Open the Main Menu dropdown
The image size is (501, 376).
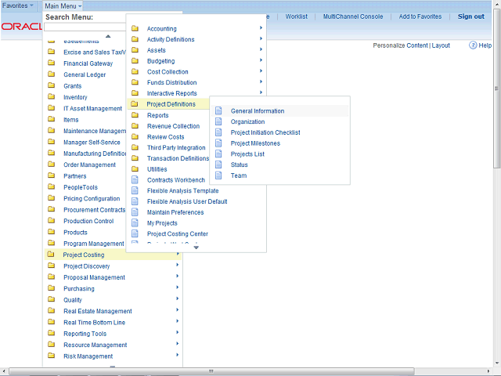63,5
